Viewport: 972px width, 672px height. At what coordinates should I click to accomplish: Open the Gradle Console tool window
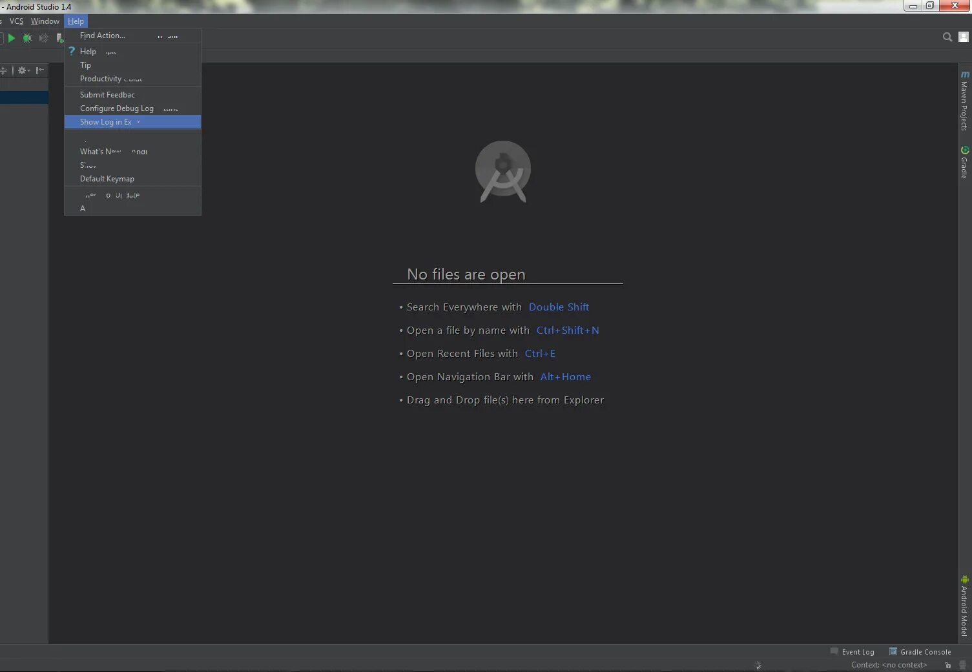920,652
